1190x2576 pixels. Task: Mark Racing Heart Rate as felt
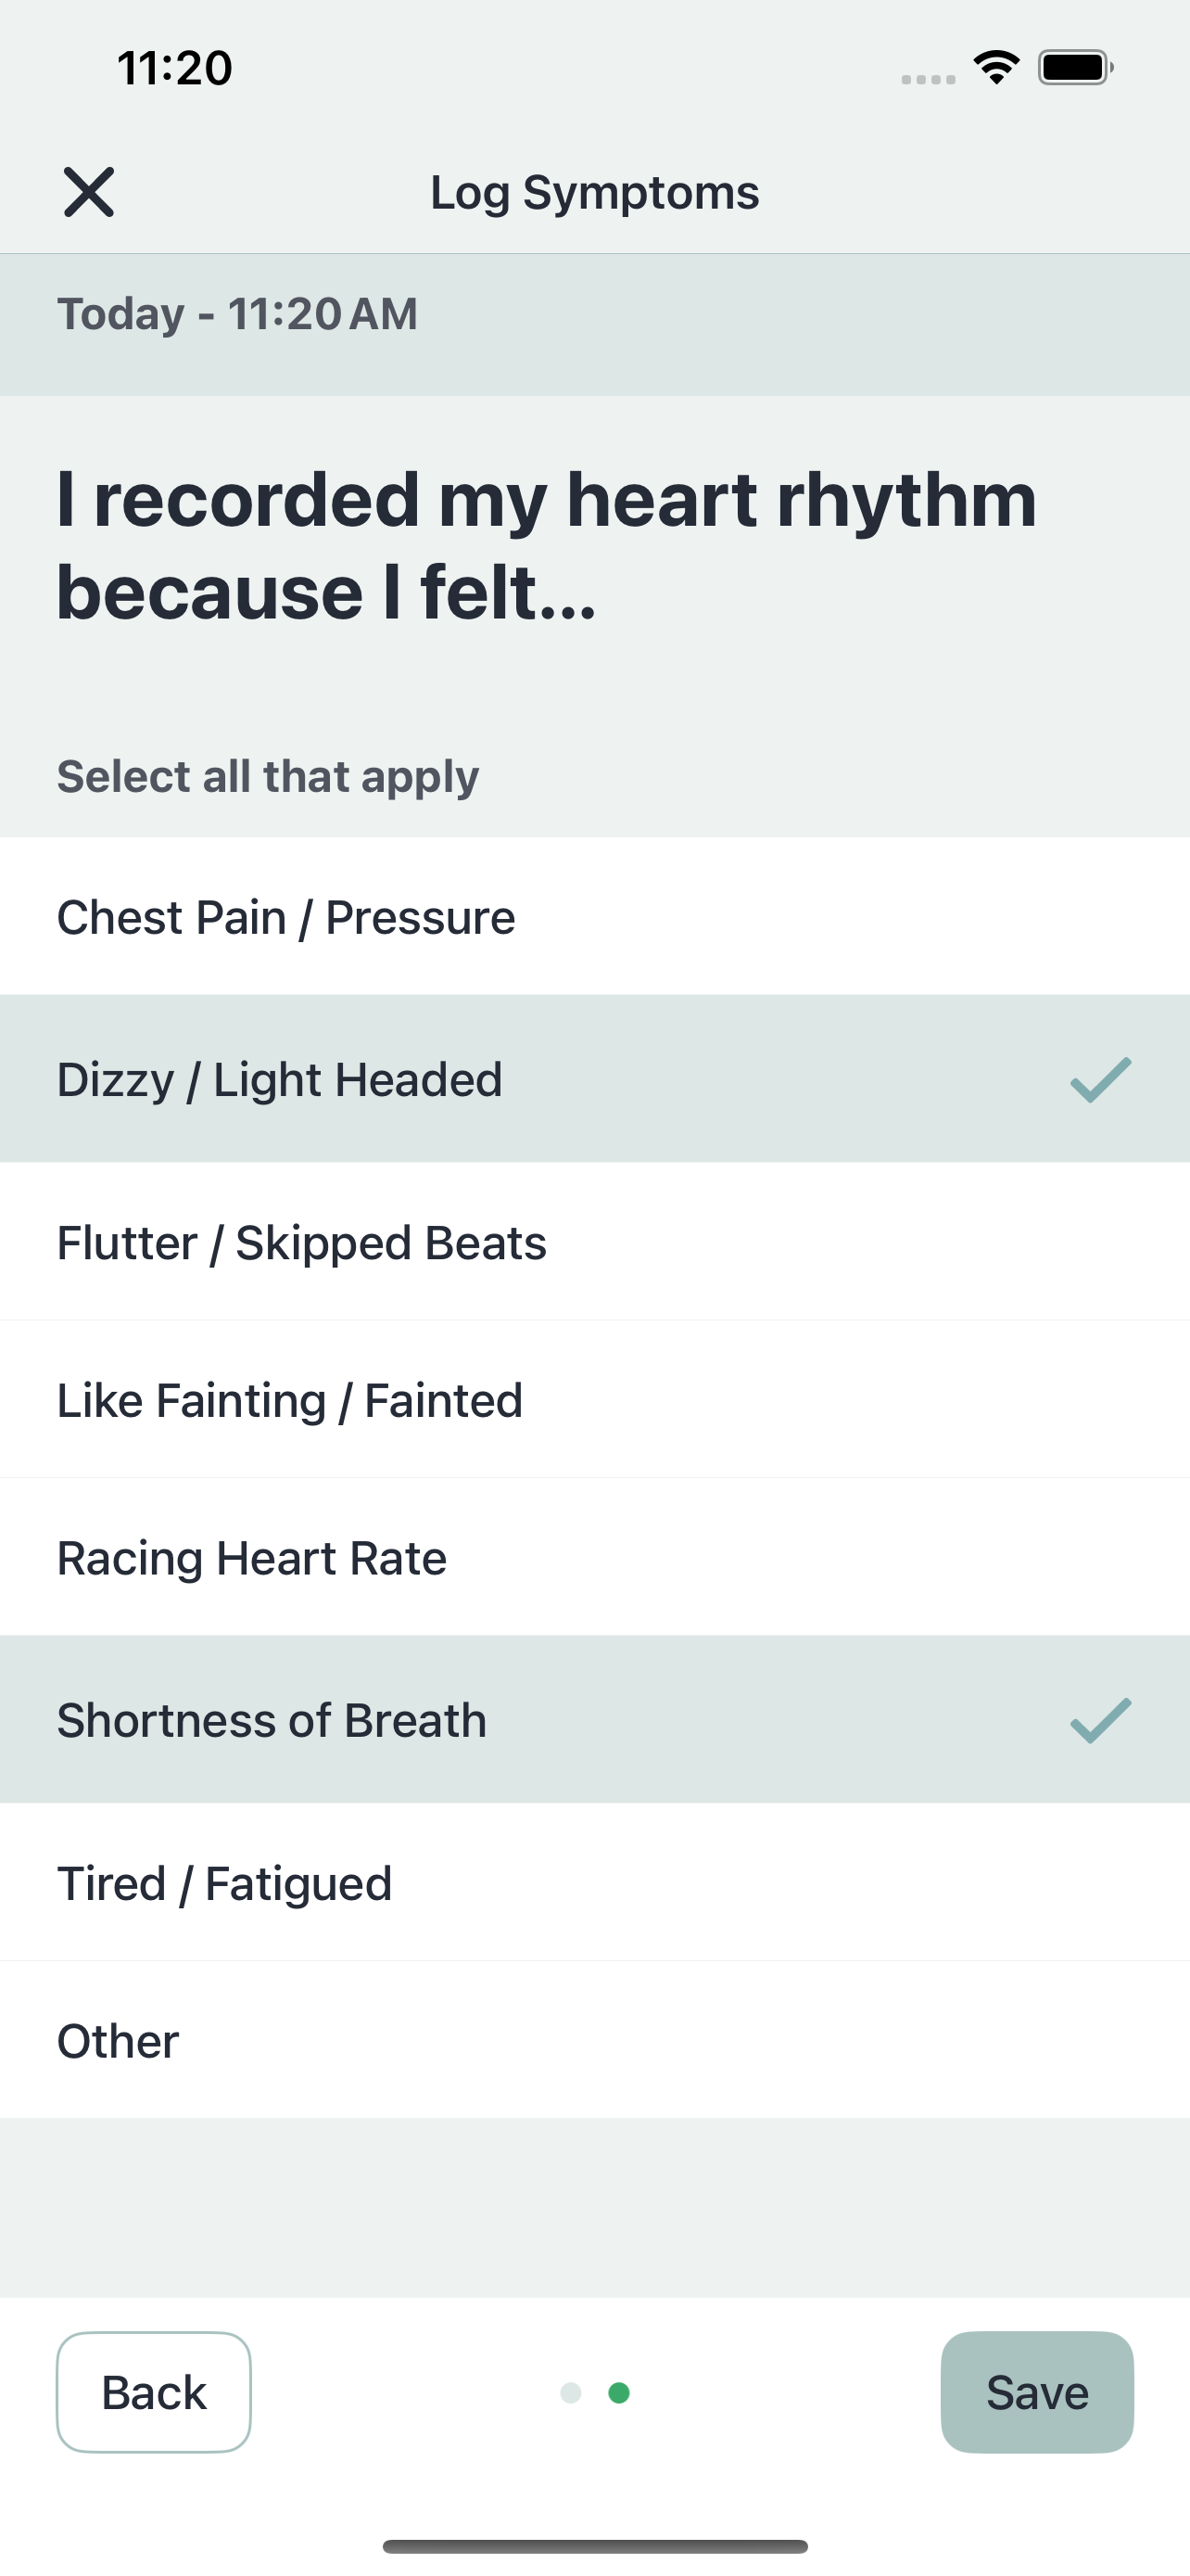click(x=594, y=1557)
